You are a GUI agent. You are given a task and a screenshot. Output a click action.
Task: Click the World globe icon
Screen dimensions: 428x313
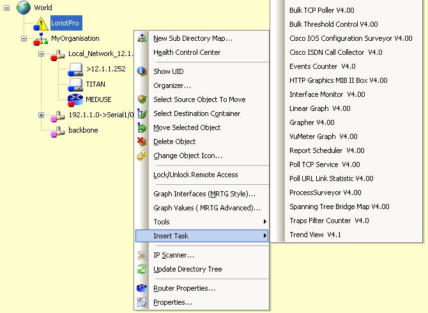tap(23, 8)
